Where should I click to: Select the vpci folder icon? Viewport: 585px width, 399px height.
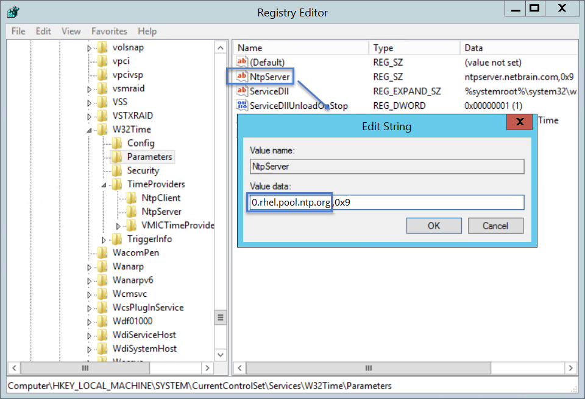(102, 61)
